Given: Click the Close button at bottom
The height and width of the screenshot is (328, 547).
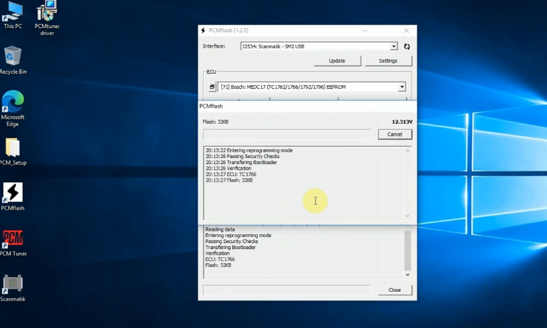Looking at the screenshot, I should tap(395, 290).
